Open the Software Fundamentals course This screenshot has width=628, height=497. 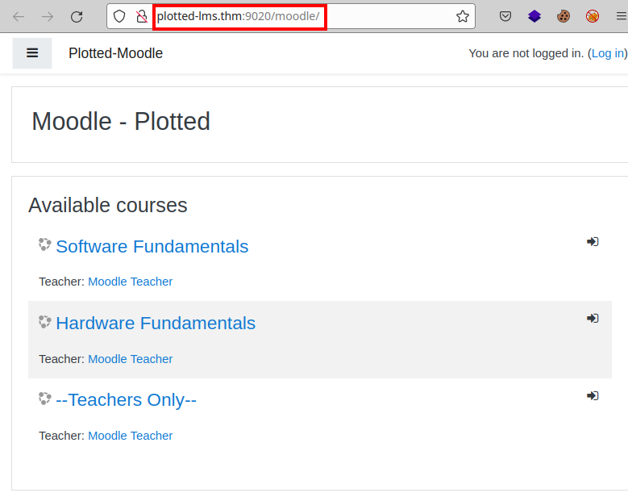(x=152, y=247)
